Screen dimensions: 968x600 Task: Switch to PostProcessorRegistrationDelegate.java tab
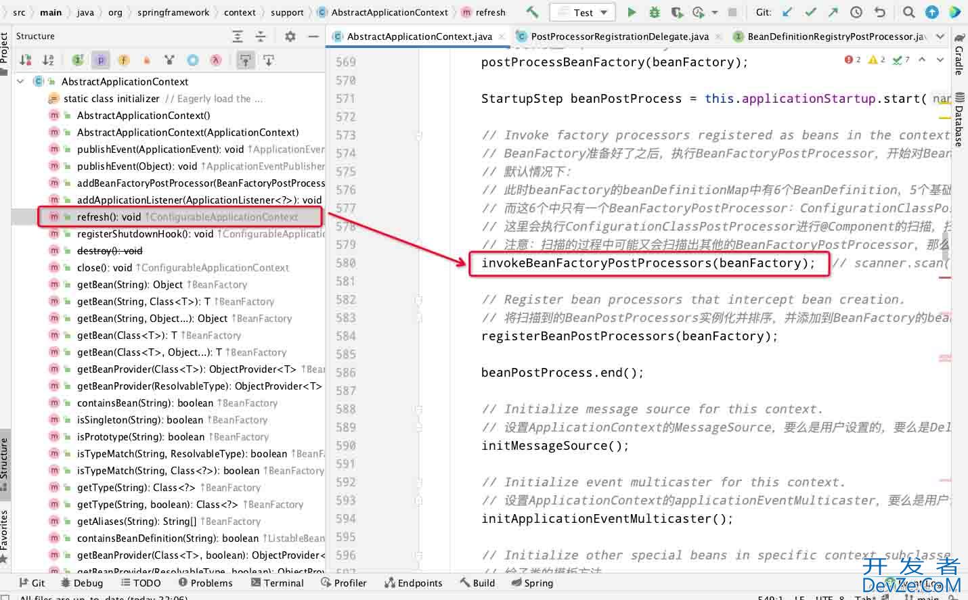tap(619, 37)
